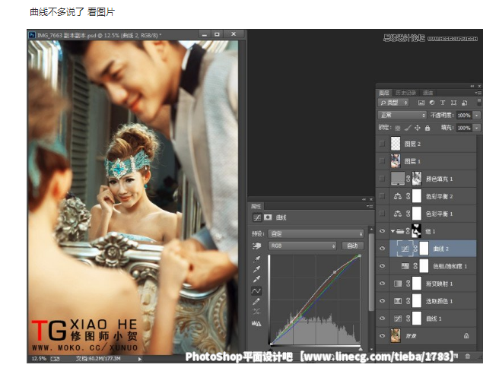This screenshot has height=371, width=496.
Task: Toggle the layer filter on/off switch
Action: (x=479, y=102)
